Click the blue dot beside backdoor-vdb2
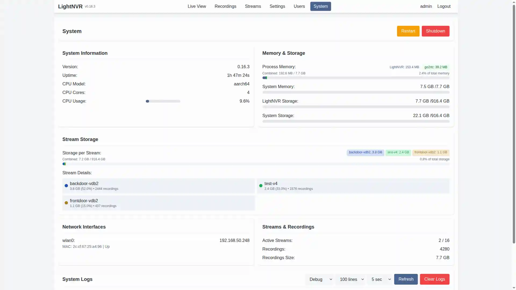 pos(66,186)
